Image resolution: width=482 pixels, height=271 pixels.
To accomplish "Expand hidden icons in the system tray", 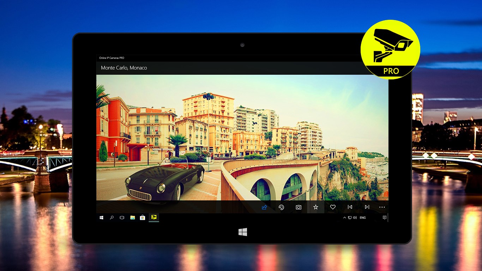I will click(344, 217).
